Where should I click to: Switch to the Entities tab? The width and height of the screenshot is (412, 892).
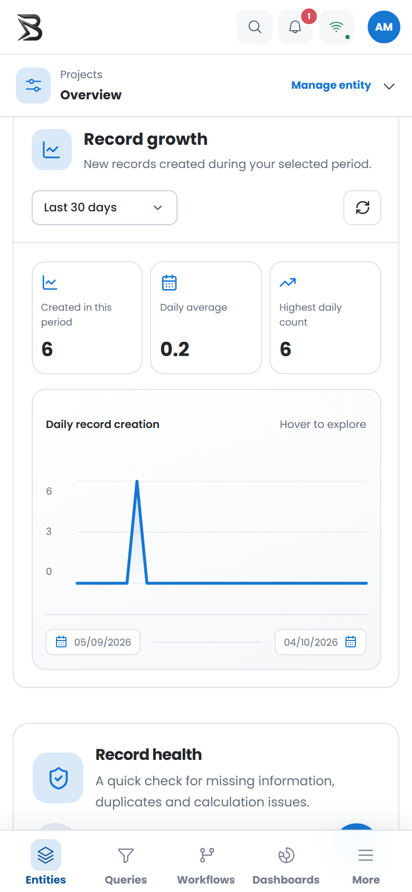(x=46, y=862)
